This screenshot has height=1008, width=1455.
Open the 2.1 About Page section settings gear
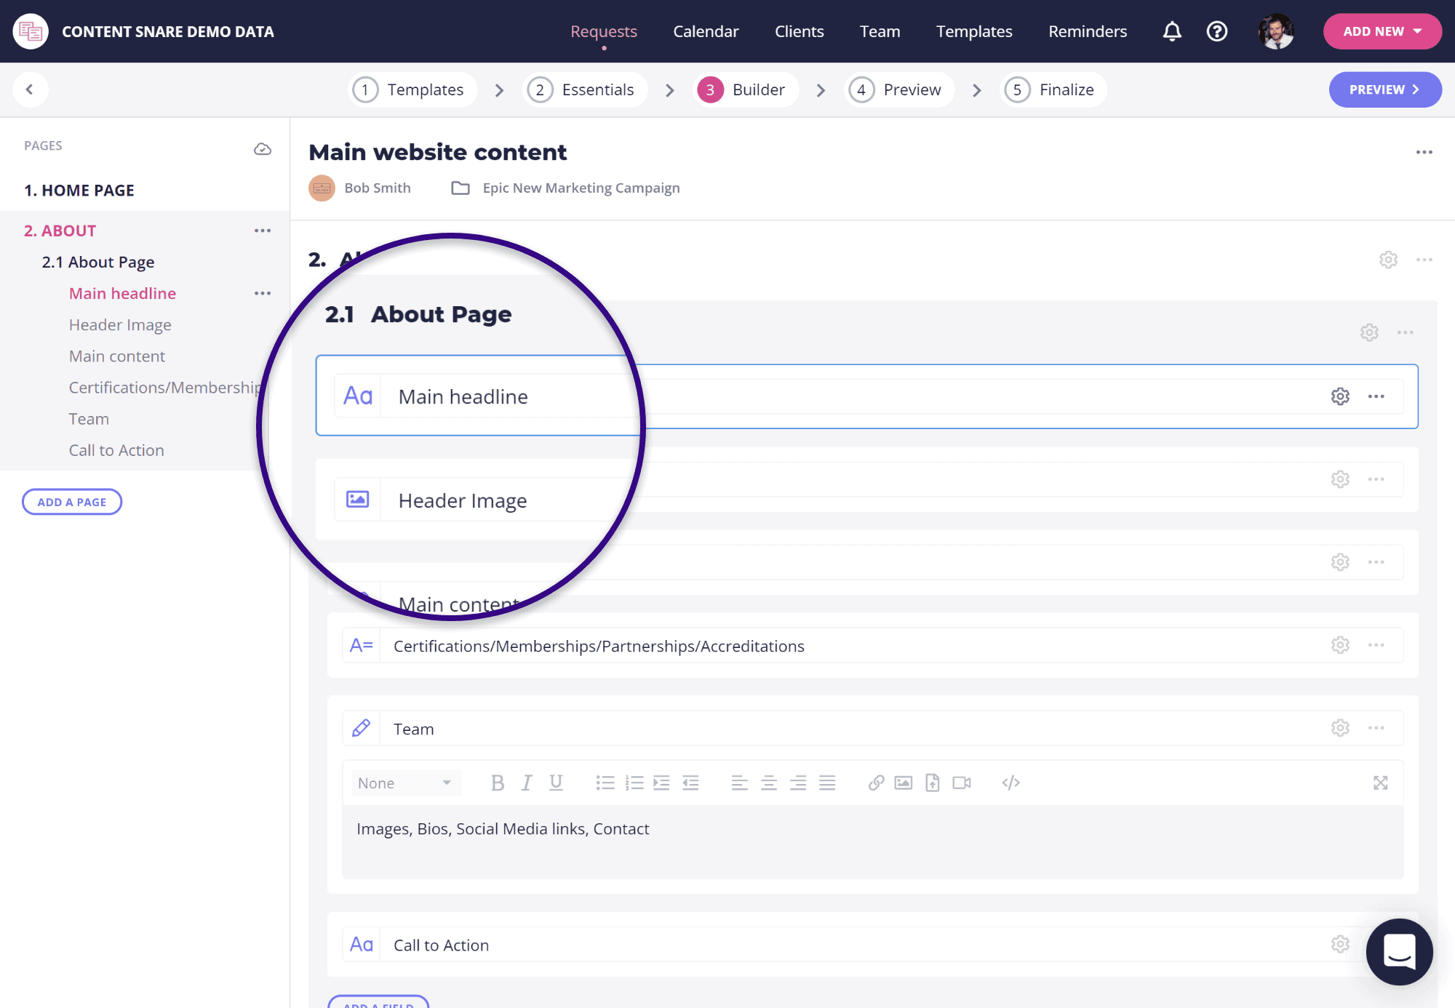pyautogui.click(x=1369, y=332)
